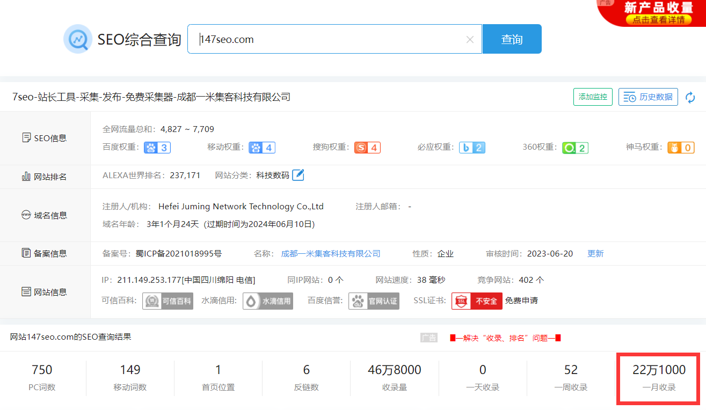Open the 新产品收量 ad banner
This screenshot has height=410, width=706.
[x=652, y=13]
